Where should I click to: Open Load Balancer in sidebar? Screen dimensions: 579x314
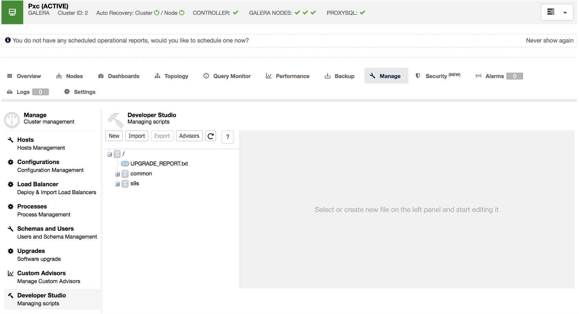(x=52, y=188)
